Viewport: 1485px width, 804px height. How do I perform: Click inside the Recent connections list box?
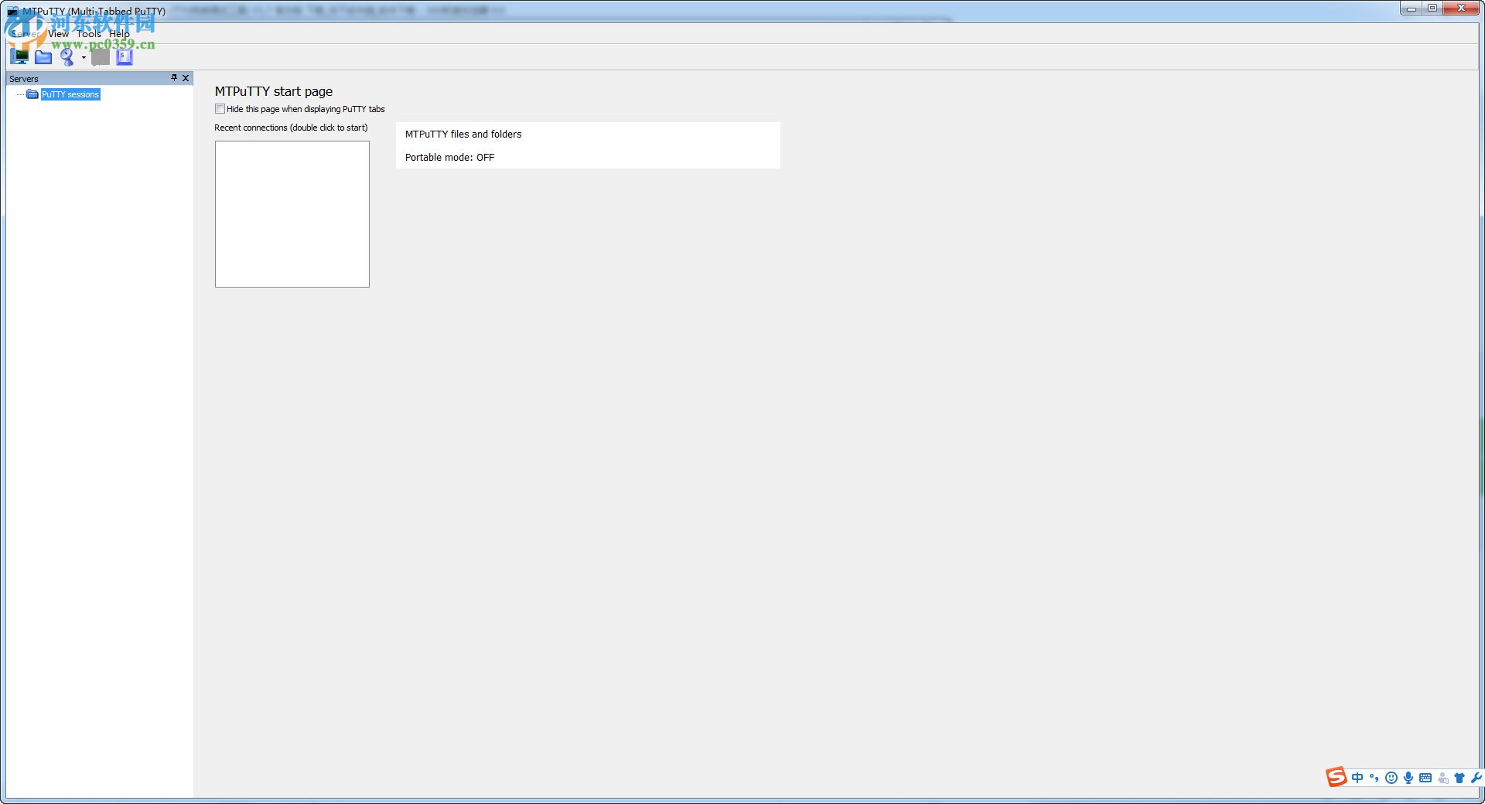(292, 214)
